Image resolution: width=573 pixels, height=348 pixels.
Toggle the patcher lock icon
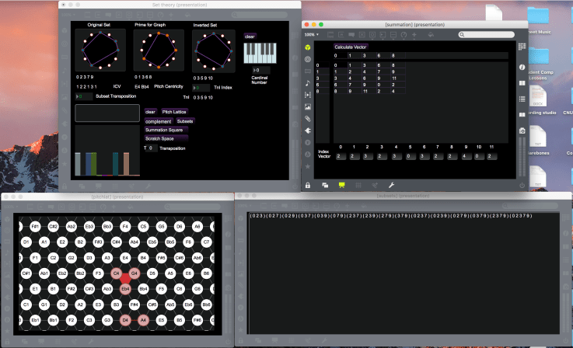tap(309, 185)
